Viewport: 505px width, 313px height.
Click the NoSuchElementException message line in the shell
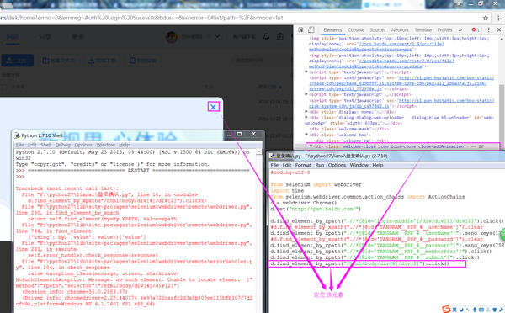(x=134, y=279)
